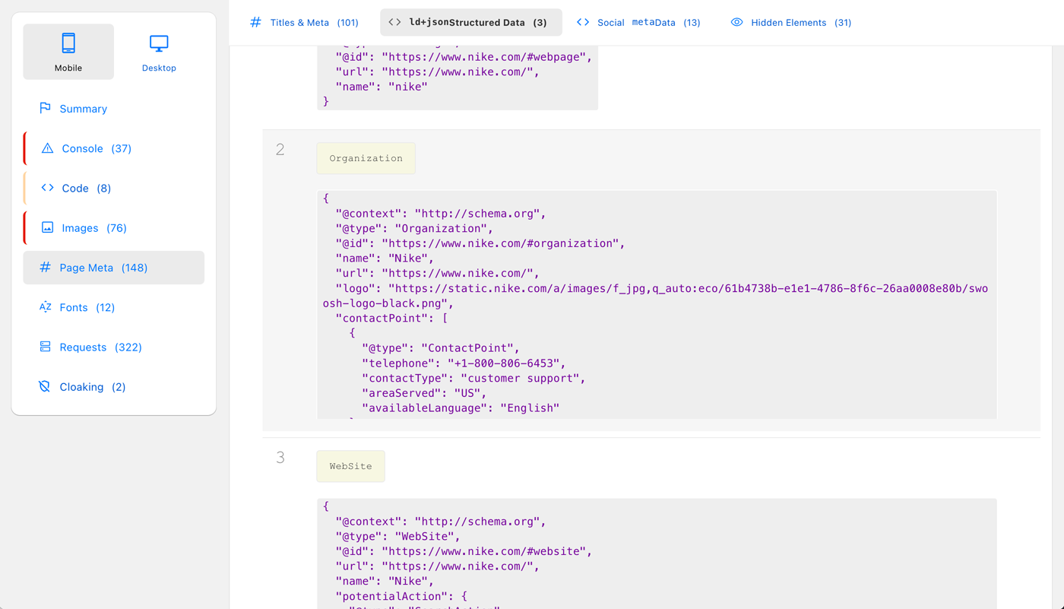The image size is (1064, 609).
Task: Open Fonts (12) in sidebar
Action: tap(114, 307)
